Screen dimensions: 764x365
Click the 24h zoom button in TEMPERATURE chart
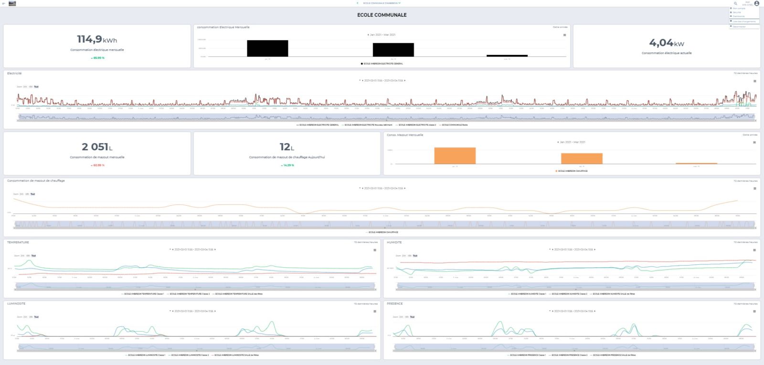coord(22,256)
